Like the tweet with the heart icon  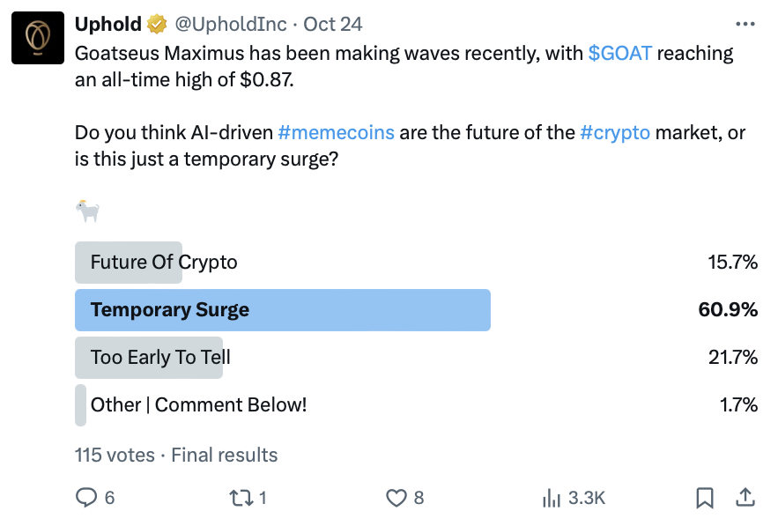click(396, 498)
